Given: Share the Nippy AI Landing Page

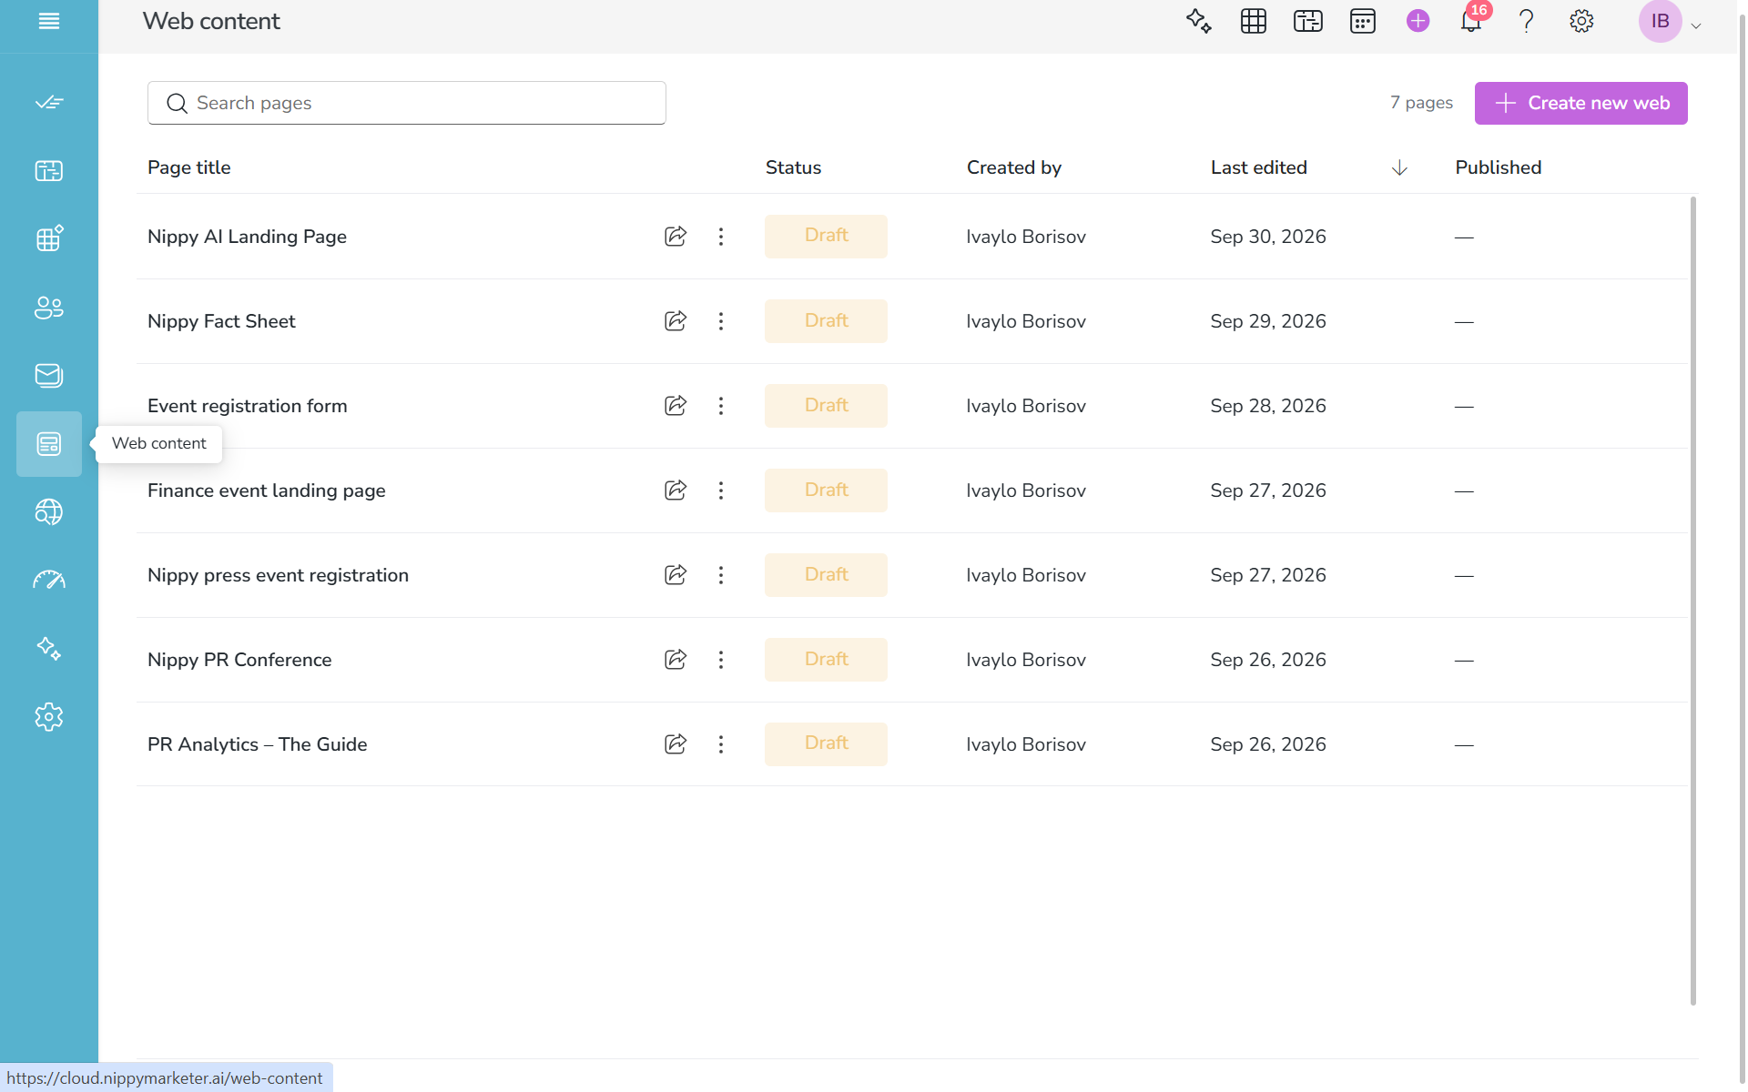Looking at the screenshot, I should point(676,237).
